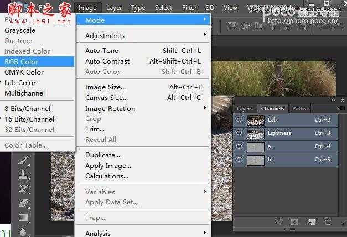Open the Type menu
The image size is (347, 237).
(138, 8)
